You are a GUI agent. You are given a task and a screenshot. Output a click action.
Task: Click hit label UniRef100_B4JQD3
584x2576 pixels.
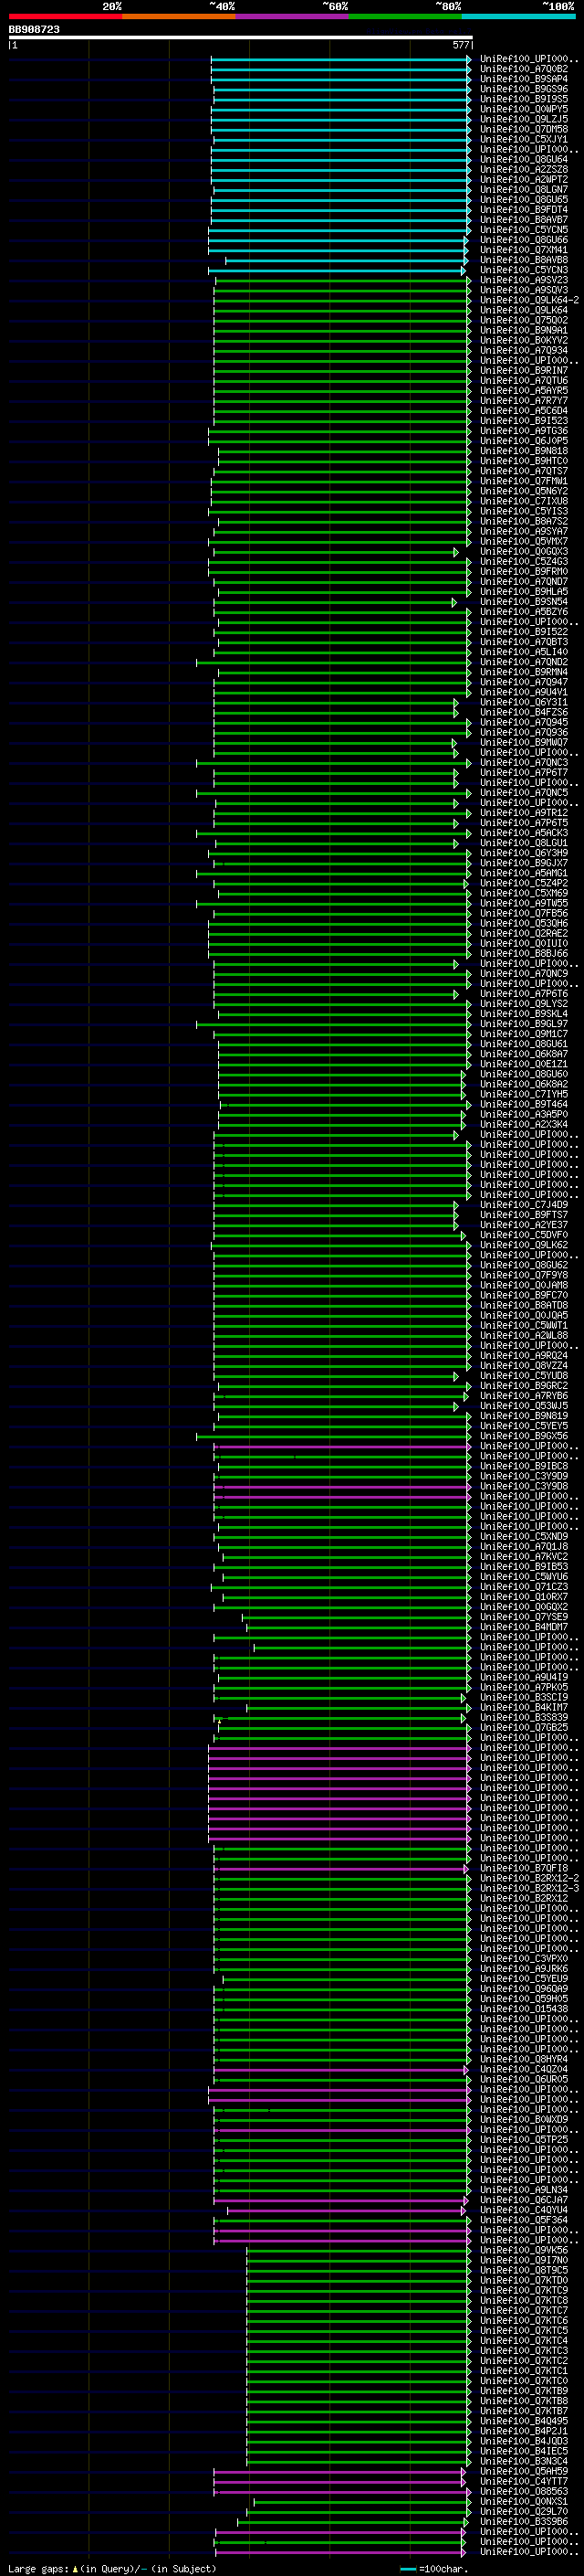pos(524,2440)
